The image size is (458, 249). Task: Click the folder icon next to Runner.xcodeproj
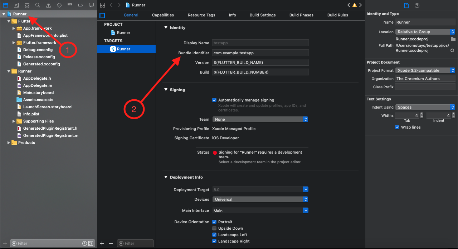[453, 39]
